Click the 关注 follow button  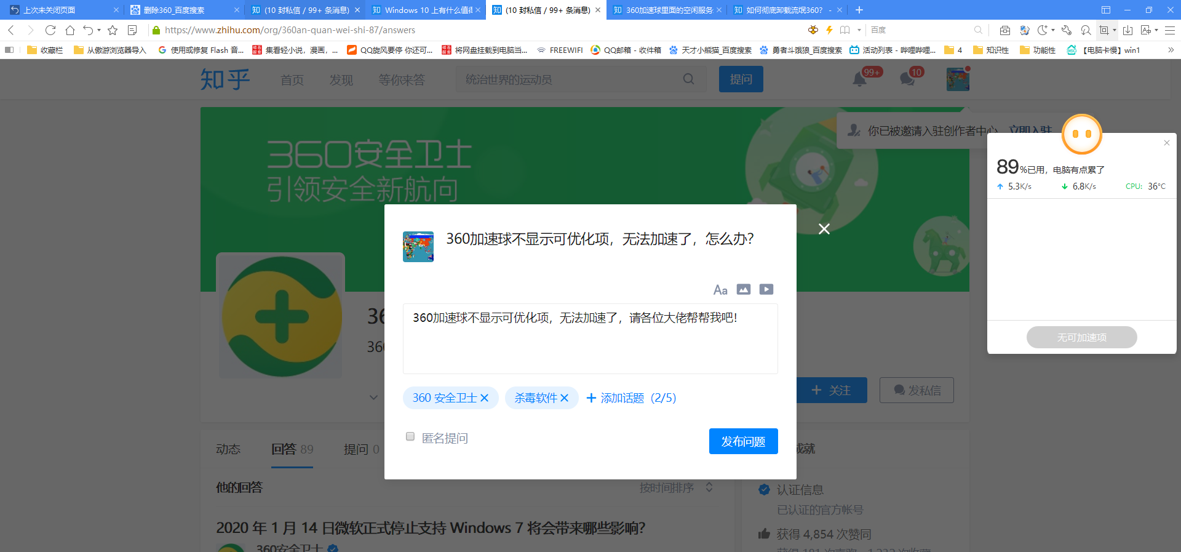click(832, 390)
